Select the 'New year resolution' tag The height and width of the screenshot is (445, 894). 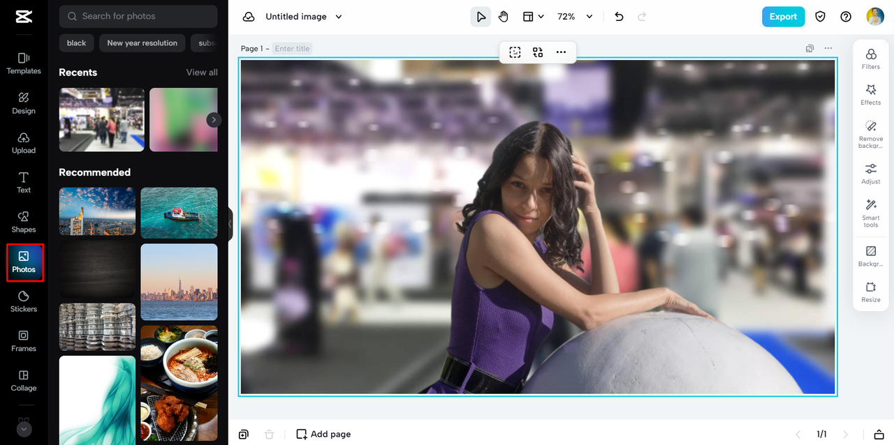coord(142,43)
